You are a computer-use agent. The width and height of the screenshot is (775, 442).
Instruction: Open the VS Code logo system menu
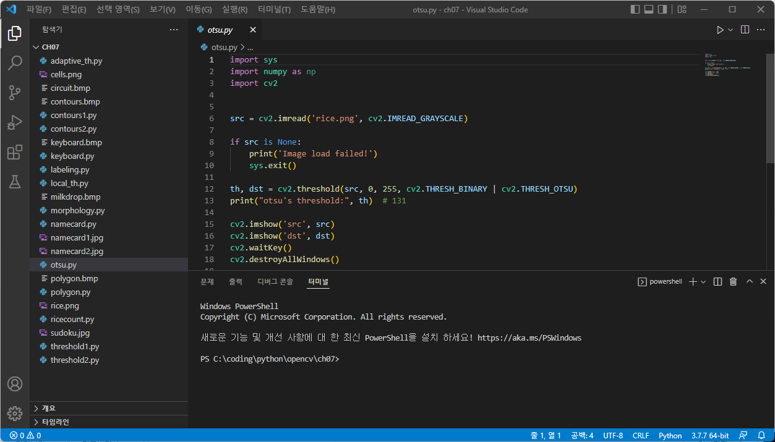tap(11, 9)
